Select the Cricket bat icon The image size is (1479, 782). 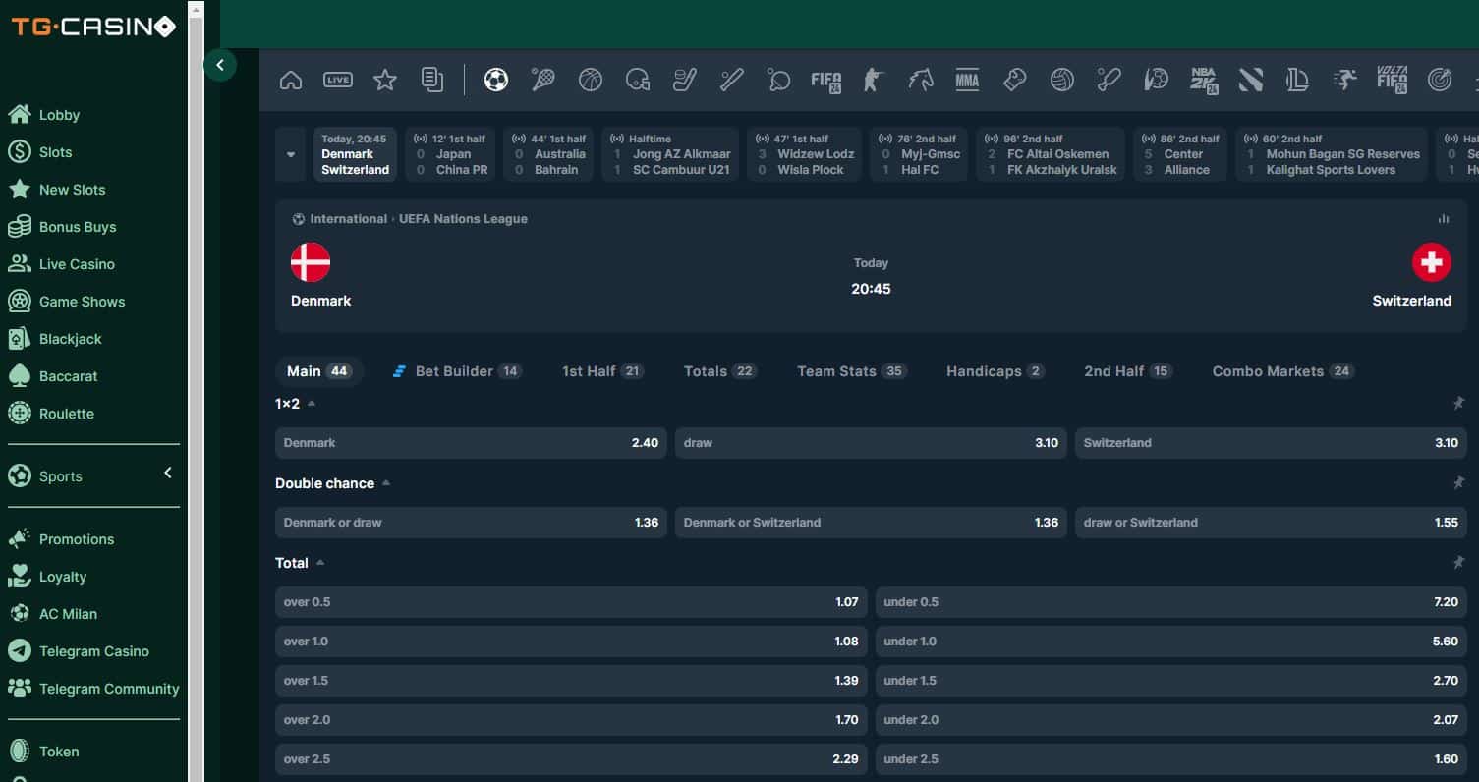(1109, 80)
